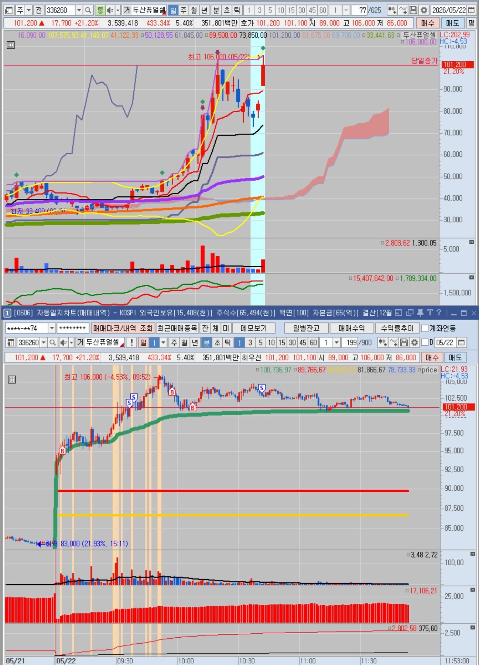
Task: Click the 매매수익 button
Action: 352,328
